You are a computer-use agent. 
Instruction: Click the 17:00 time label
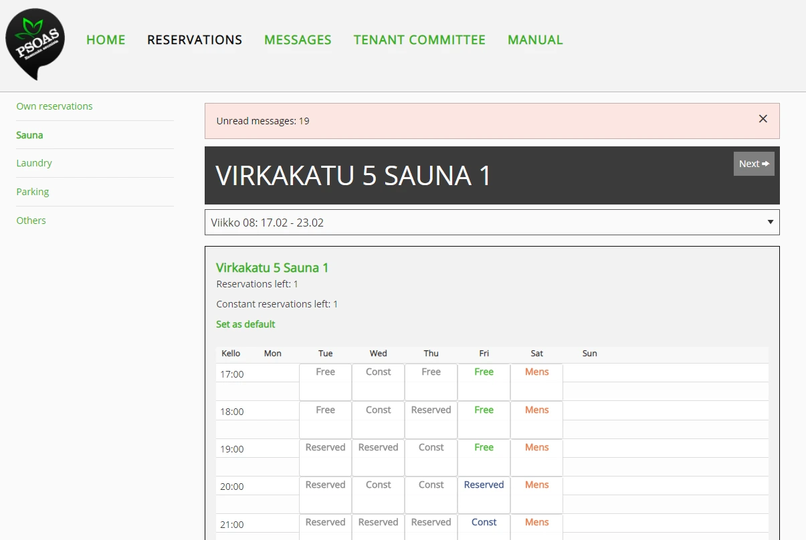click(232, 374)
